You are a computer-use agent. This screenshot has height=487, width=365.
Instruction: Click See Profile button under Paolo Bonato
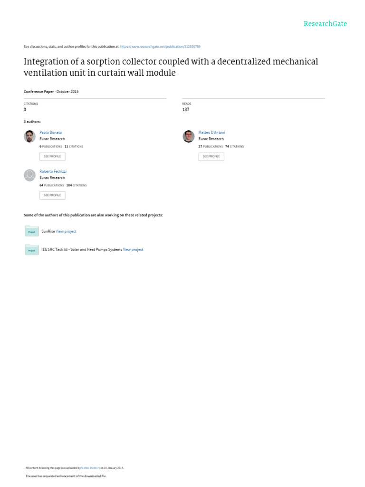tap(52, 156)
